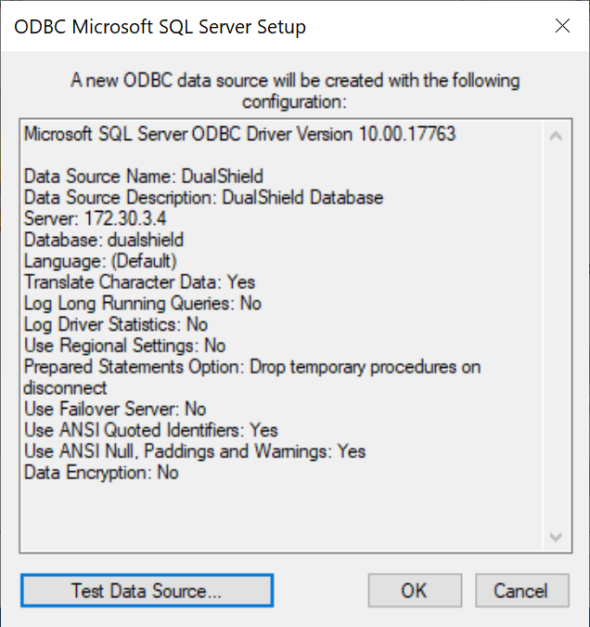Click the scrollbar down arrow
Screen dimensions: 590x627
click(x=556, y=537)
